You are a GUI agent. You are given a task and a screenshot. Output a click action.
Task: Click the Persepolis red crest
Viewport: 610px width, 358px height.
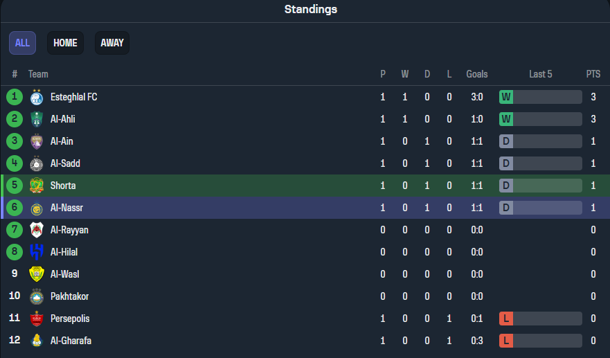[37, 319]
